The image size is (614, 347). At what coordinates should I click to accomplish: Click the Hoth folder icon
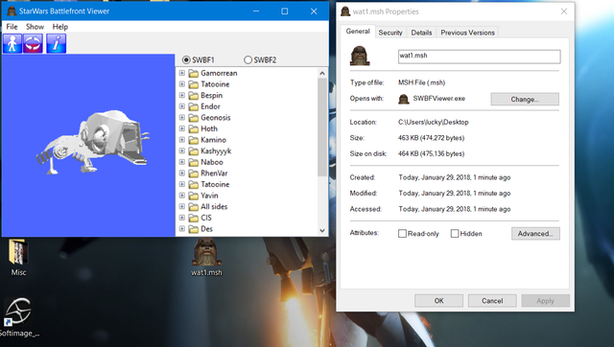tap(193, 128)
